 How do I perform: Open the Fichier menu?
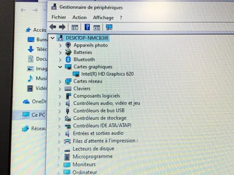tap(59, 17)
